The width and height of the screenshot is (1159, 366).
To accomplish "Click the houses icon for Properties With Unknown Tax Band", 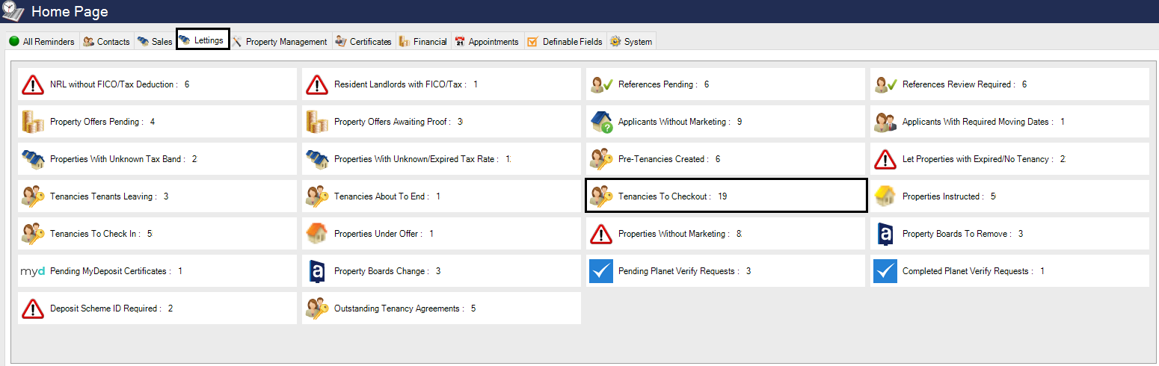I will coord(33,159).
